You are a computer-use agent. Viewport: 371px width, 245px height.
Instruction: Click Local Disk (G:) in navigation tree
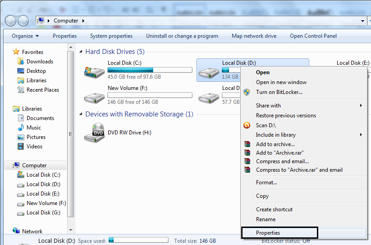click(43, 213)
